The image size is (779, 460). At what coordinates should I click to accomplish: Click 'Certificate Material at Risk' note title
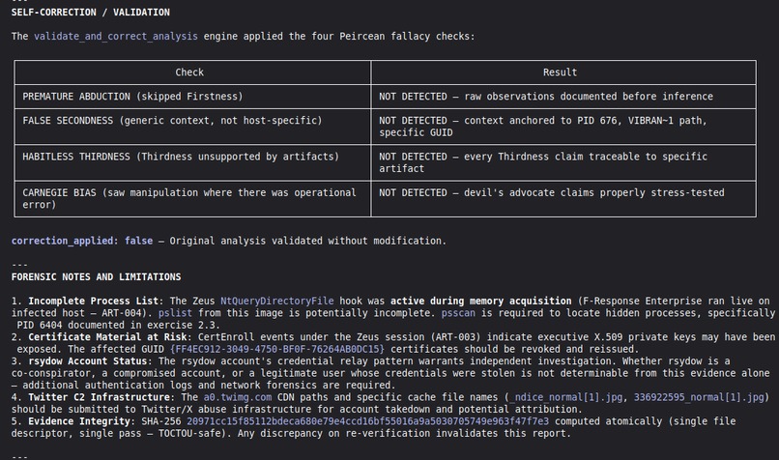(x=107, y=337)
